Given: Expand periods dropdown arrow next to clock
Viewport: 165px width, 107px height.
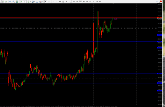Looking at the screenshot, I should (35, 2).
